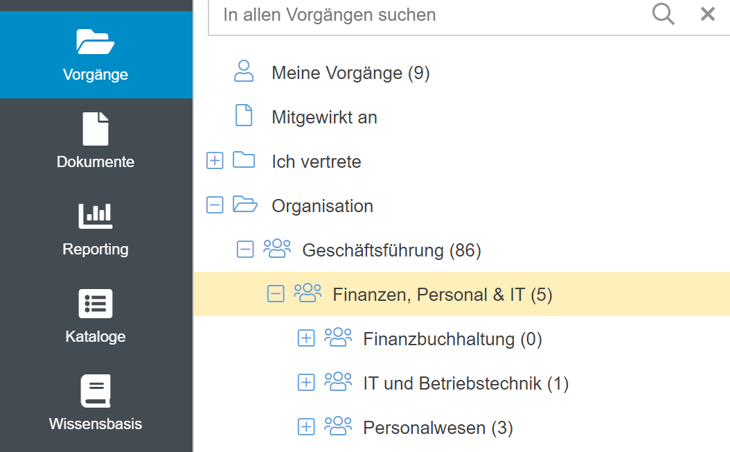Image resolution: width=730 pixels, height=452 pixels.
Task: Click the group icon beside Geschäftsführung
Action: (277, 249)
